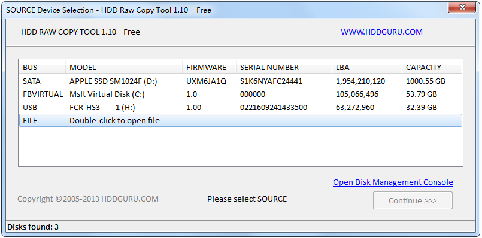Close the SOURCE Device Selection window
The image size is (482, 238).
tap(462, 8)
